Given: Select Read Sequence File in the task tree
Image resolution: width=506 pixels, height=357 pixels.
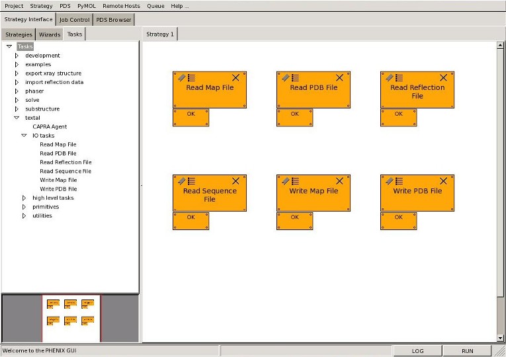Looking at the screenshot, I should click(65, 171).
